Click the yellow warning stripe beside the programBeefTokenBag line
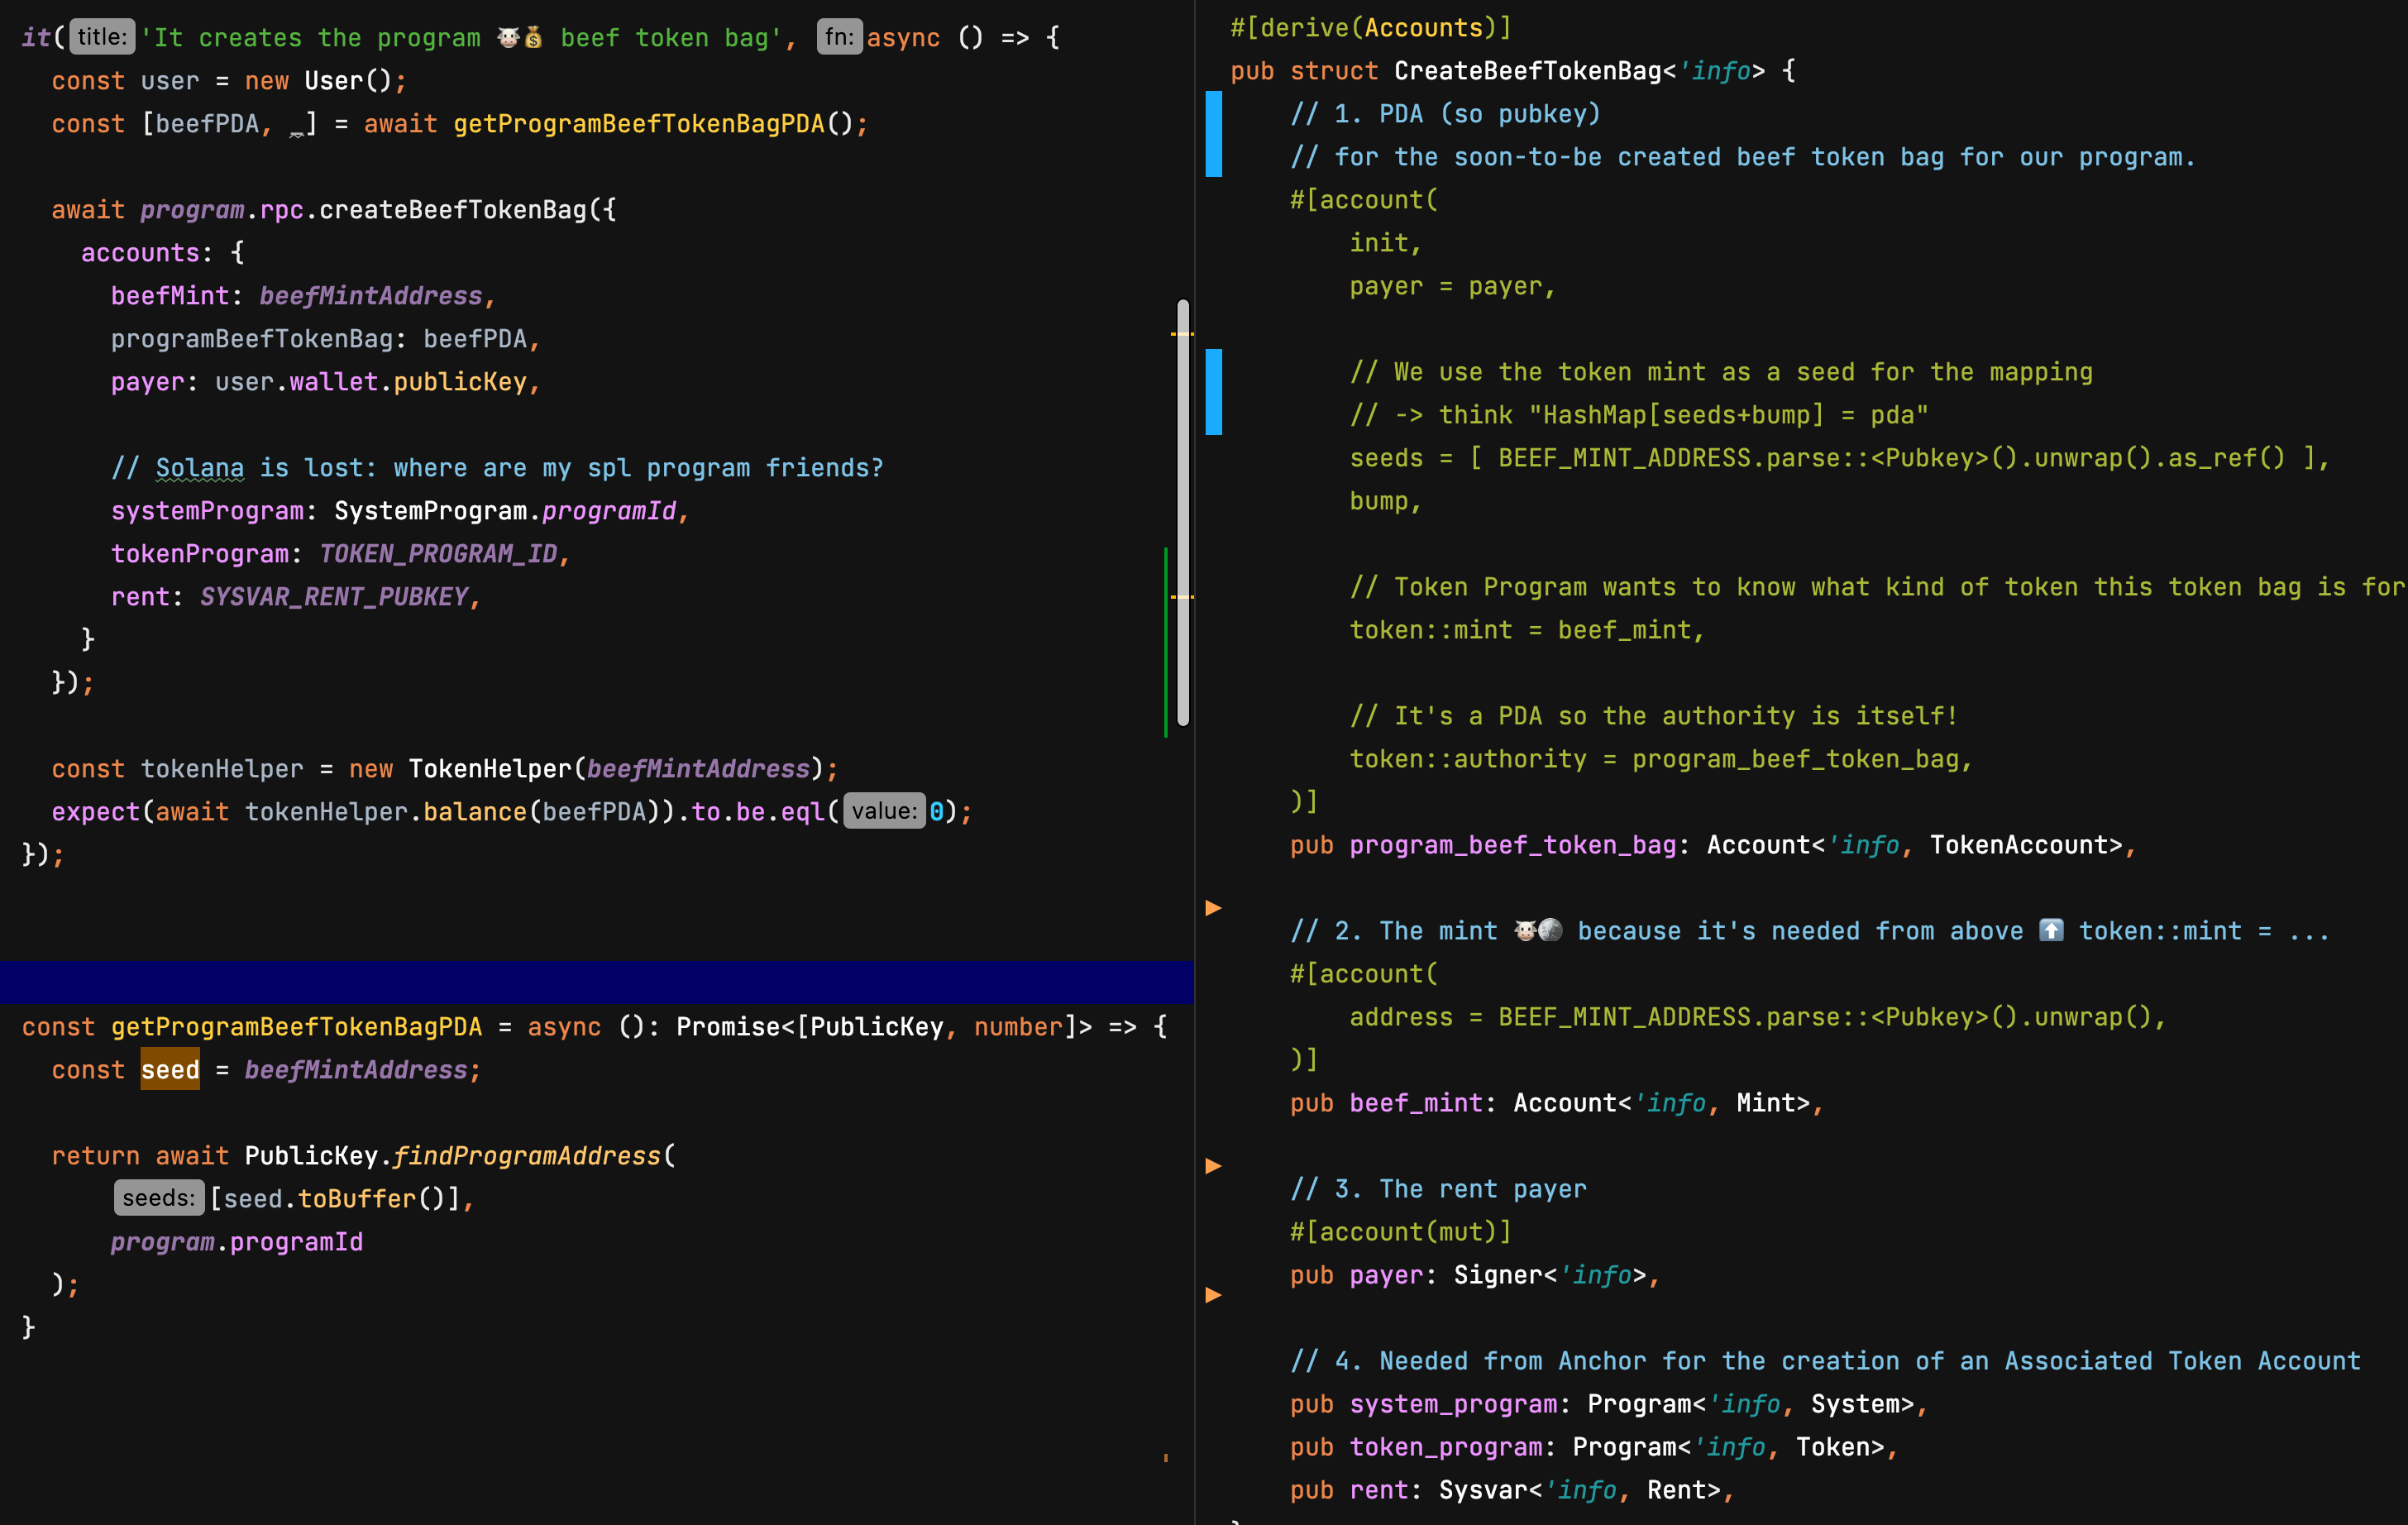 [1182, 334]
